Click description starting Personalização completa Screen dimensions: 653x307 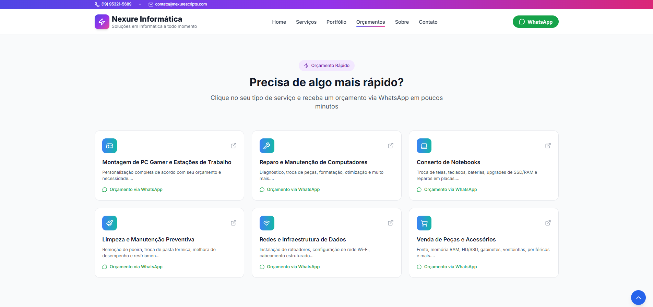pos(162,175)
